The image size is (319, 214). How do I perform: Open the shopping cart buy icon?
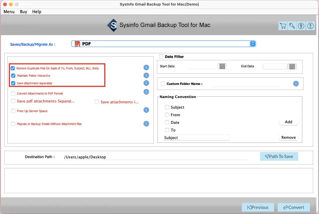(x=283, y=26)
